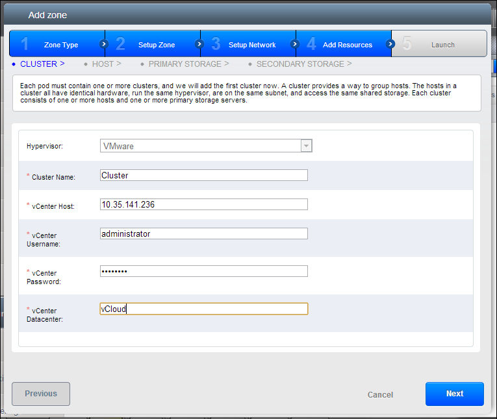
Task: Click into the Cluster Name field
Action: tap(203, 175)
